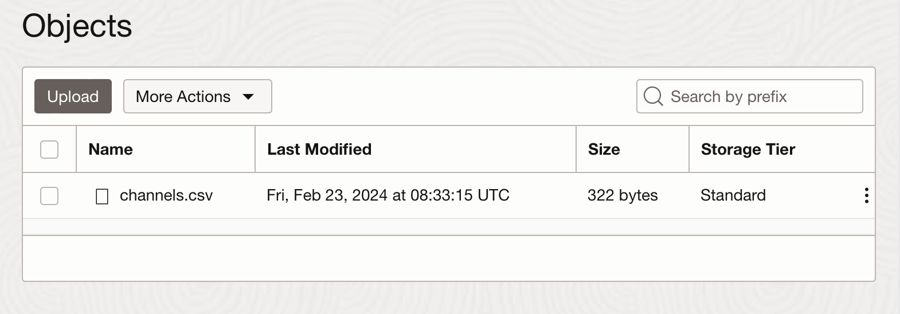Sort by the Name column header
The width and height of the screenshot is (900, 314).
111,150
